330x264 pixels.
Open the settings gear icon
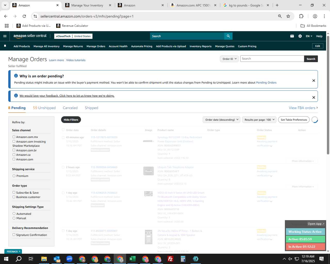tap(300, 36)
